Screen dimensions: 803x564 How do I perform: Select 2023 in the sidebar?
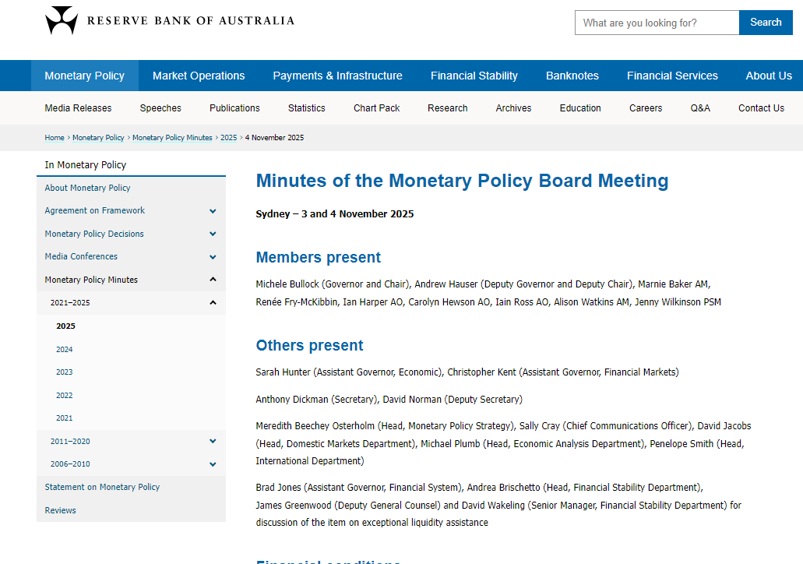(x=65, y=372)
